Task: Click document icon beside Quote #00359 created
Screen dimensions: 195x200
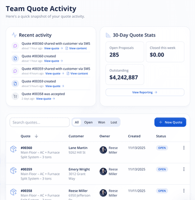Action: 15,83
